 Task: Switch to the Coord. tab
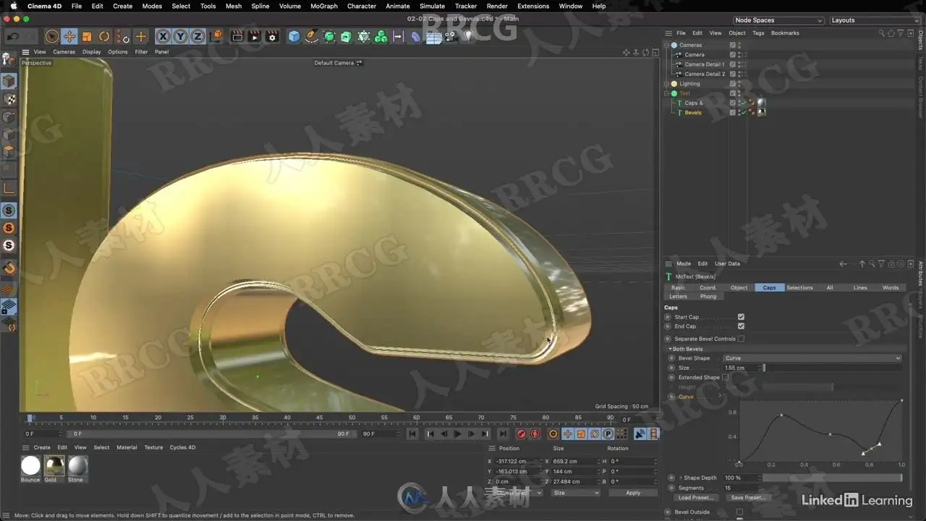(708, 287)
